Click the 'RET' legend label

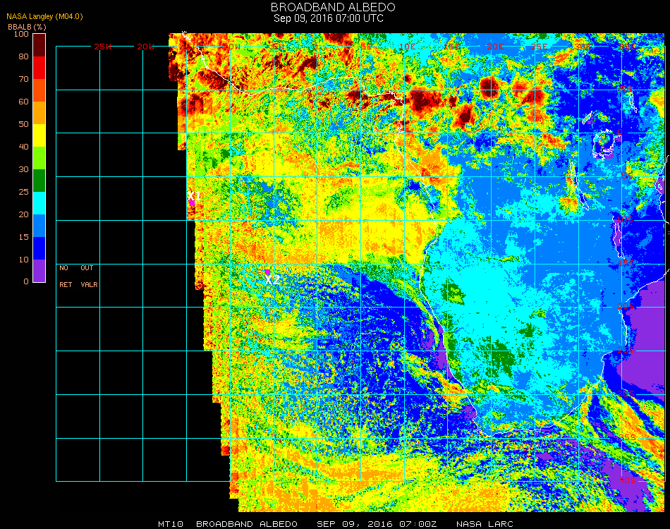66,284
